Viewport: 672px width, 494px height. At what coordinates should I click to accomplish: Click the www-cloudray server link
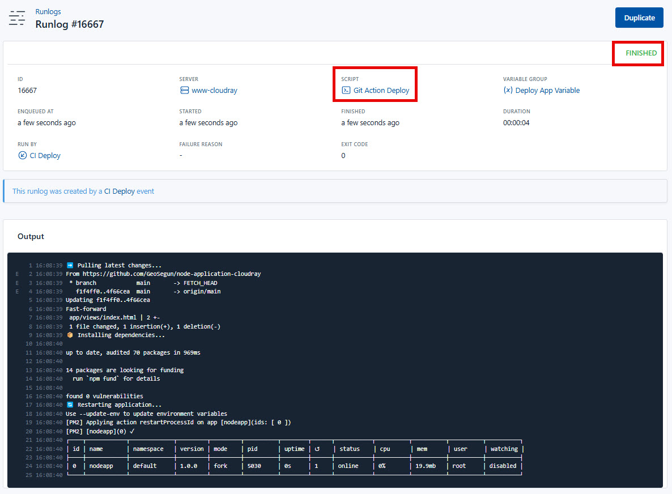point(215,90)
